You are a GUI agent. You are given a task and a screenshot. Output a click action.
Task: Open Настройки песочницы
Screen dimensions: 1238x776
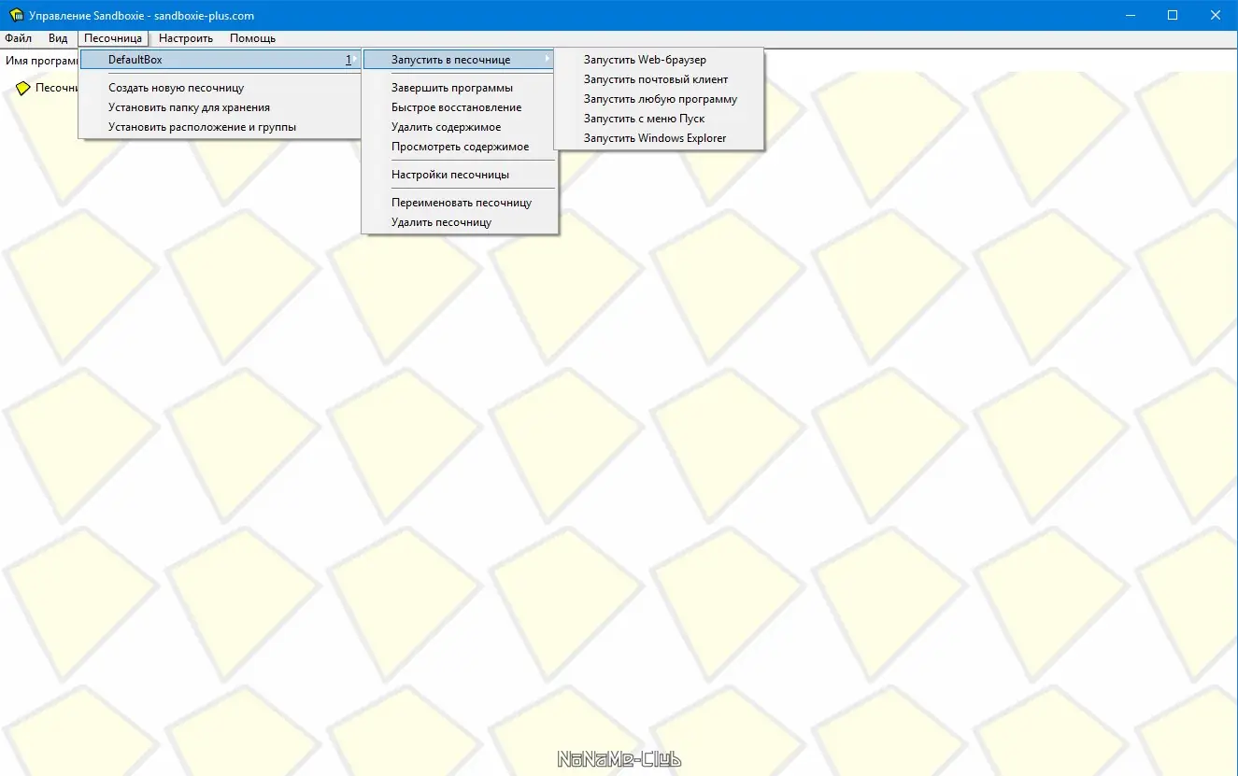[x=460, y=175]
